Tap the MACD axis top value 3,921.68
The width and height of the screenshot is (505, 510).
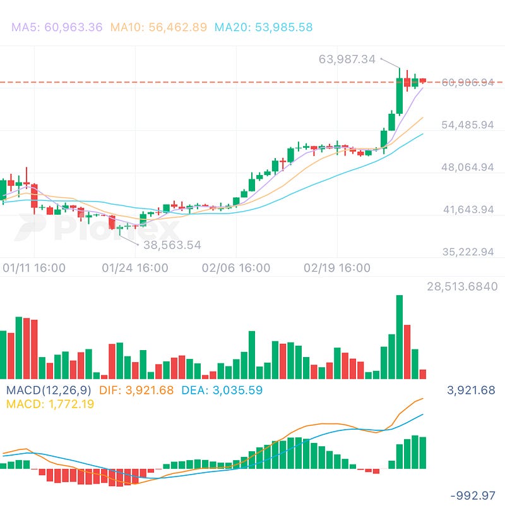(x=471, y=390)
